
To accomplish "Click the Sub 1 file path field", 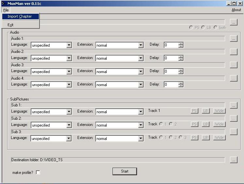I will coord(118,105).
